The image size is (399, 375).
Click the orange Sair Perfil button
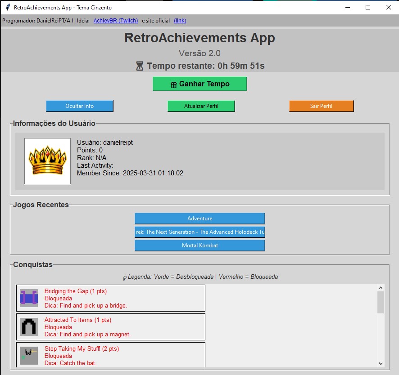click(x=321, y=106)
